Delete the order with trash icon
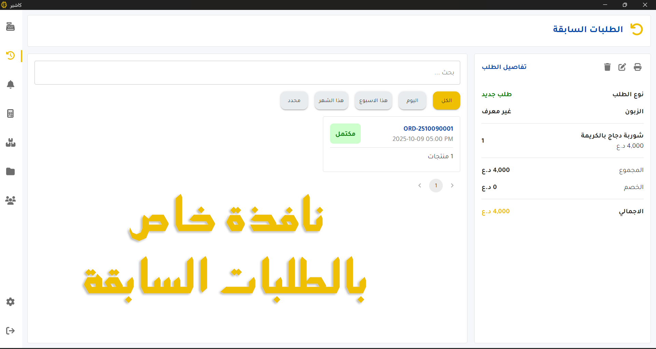The width and height of the screenshot is (656, 349). click(x=607, y=67)
